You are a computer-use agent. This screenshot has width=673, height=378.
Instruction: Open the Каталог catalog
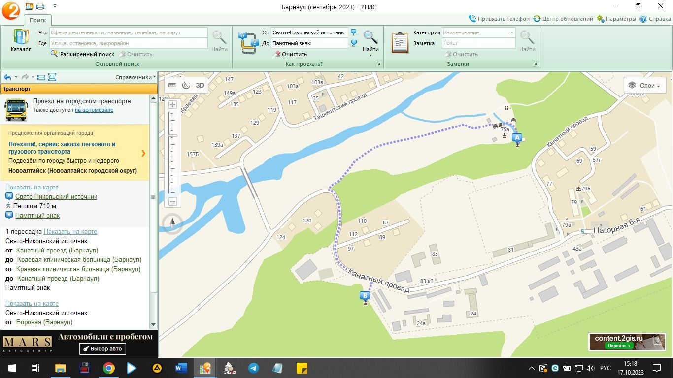[21, 41]
